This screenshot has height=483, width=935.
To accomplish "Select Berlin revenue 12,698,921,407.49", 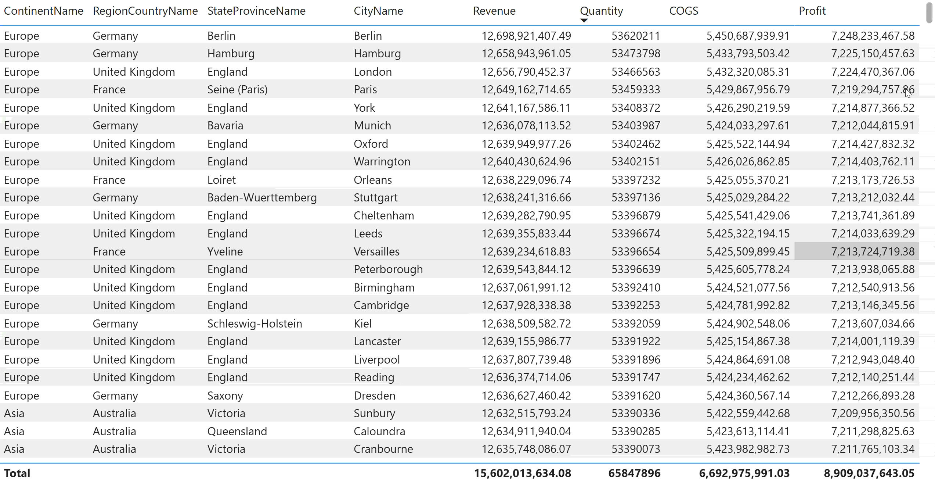I will pos(526,36).
